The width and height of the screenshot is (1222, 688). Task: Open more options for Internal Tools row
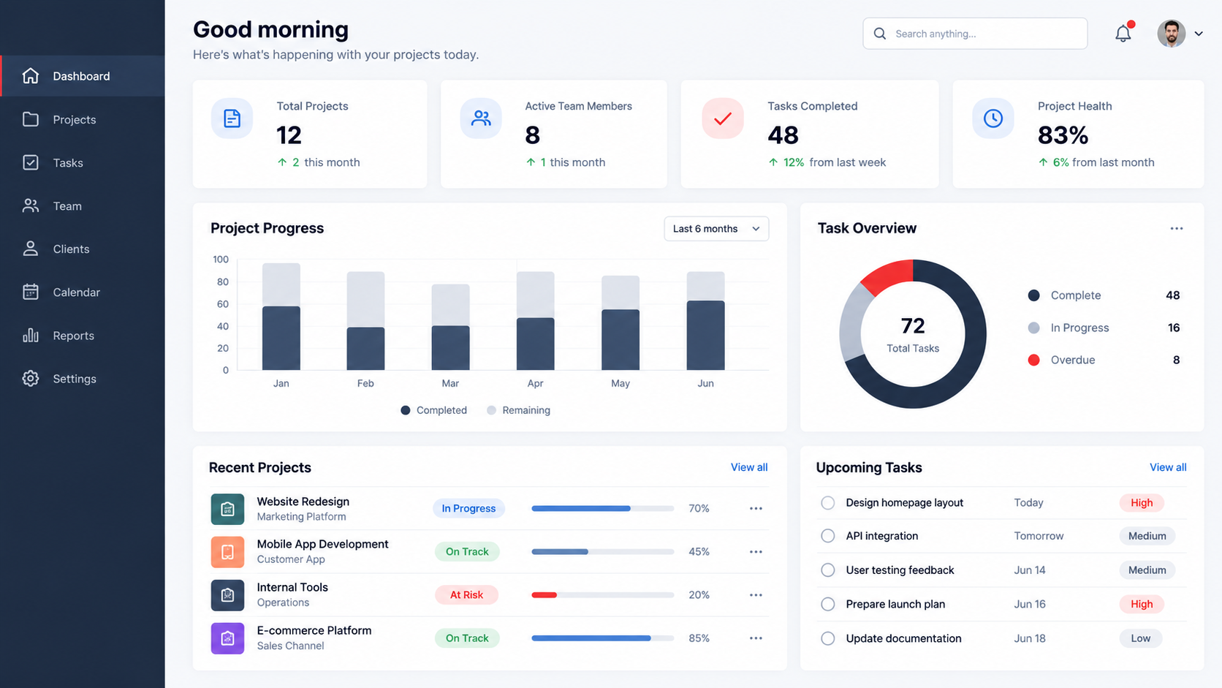[x=756, y=595]
